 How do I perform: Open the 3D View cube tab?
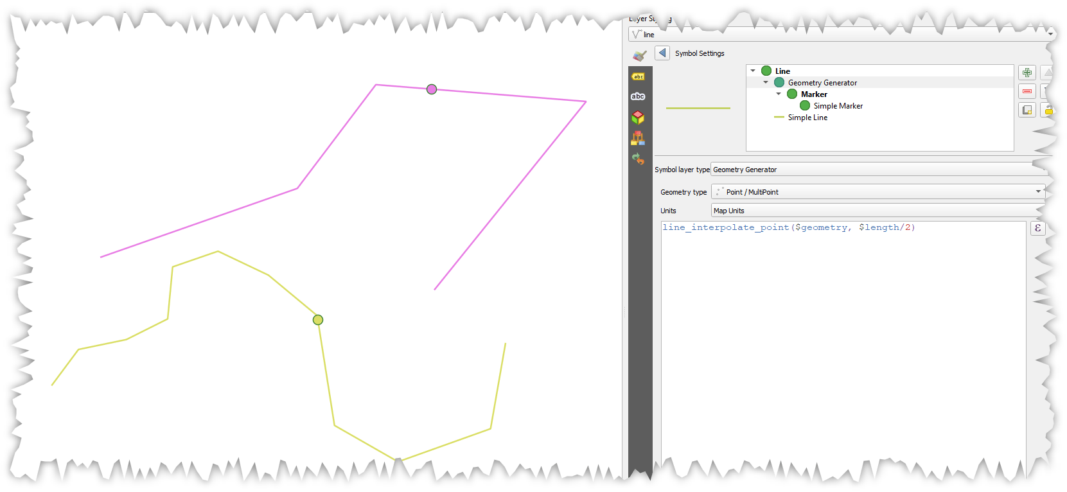click(x=638, y=117)
